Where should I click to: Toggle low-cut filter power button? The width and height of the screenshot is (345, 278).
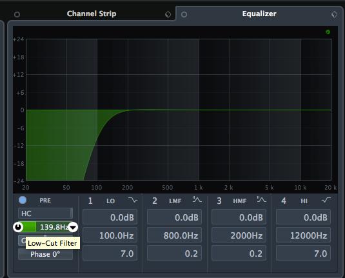click(x=18, y=227)
